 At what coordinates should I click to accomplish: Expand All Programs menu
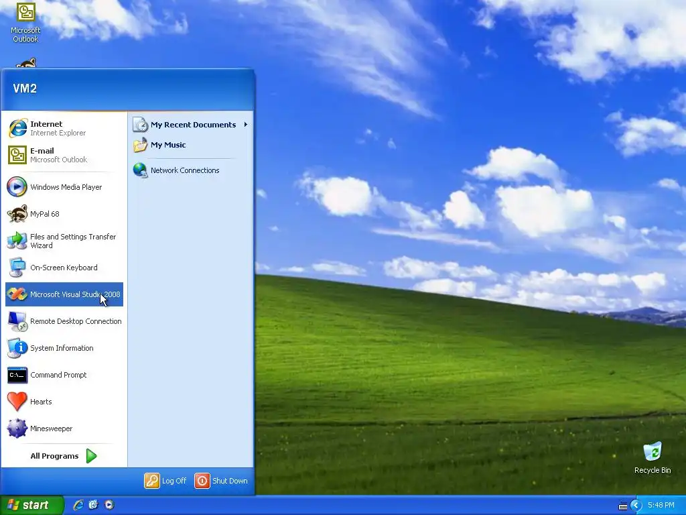[64, 456]
